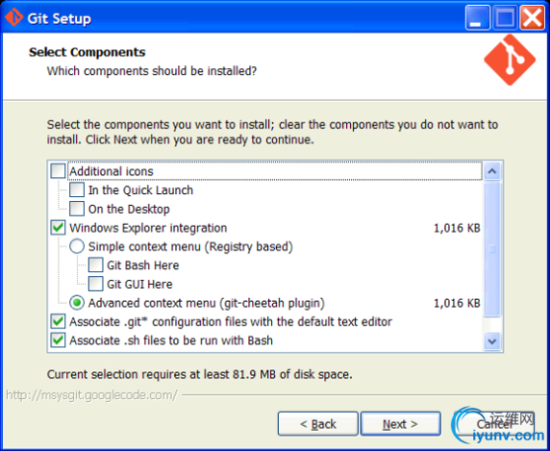Screen dimensions: 550x451
Task: Check the Git GUI Here checkbox
Action: [x=96, y=284]
